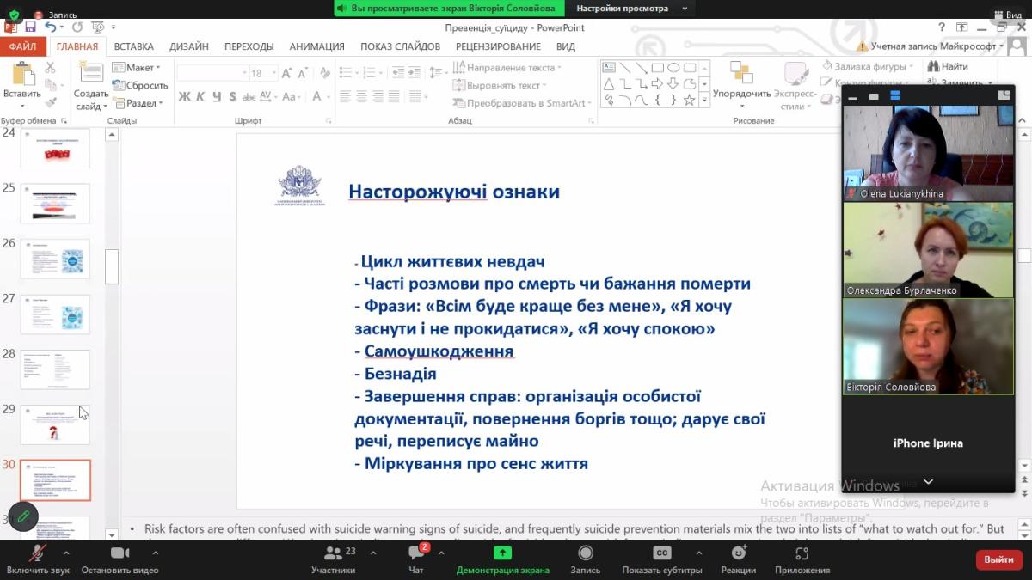Switch to the ВСТАВКА ribbon tab
Screen dimensions: 1032x580
[133, 46]
